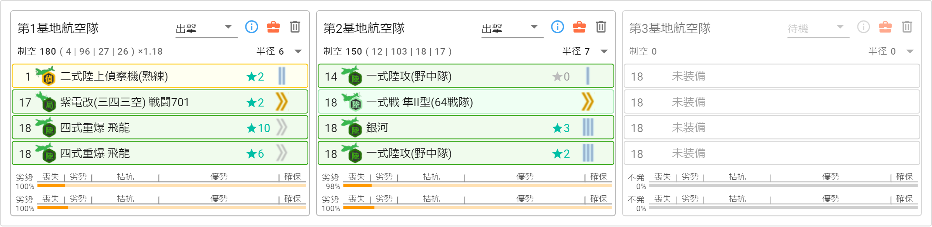Click the plane icon of 二式陸上偵察機(熟練)

(x=46, y=76)
